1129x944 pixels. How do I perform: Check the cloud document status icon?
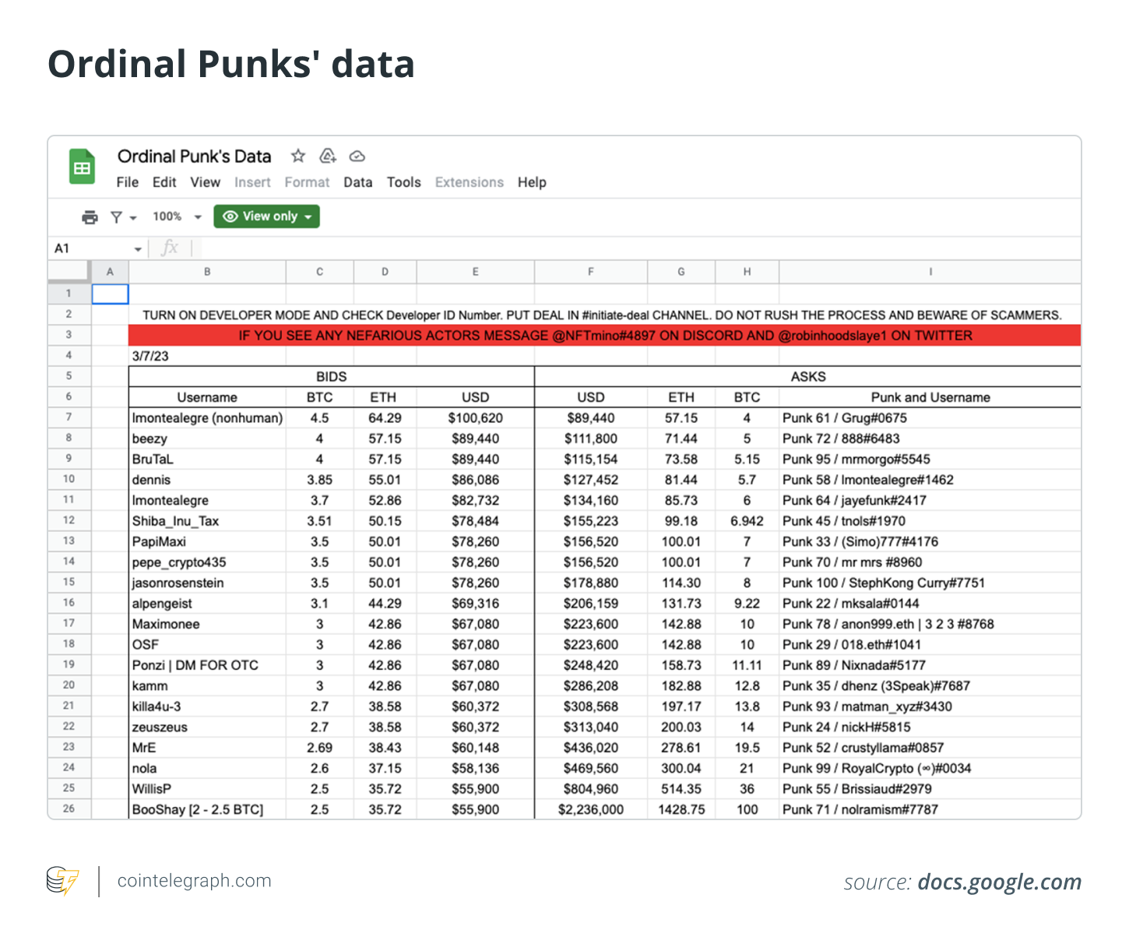point(357,156)
